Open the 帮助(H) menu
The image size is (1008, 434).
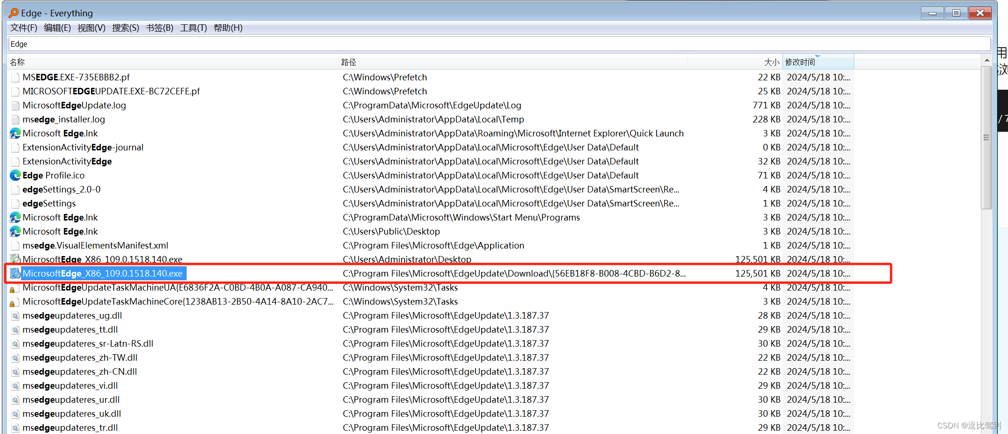[x=228, y=28]
